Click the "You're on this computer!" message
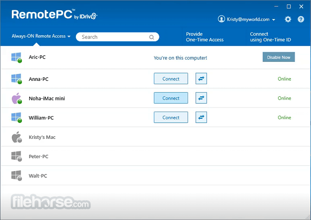This screenshot has height=220, width=311. (180, 58)
